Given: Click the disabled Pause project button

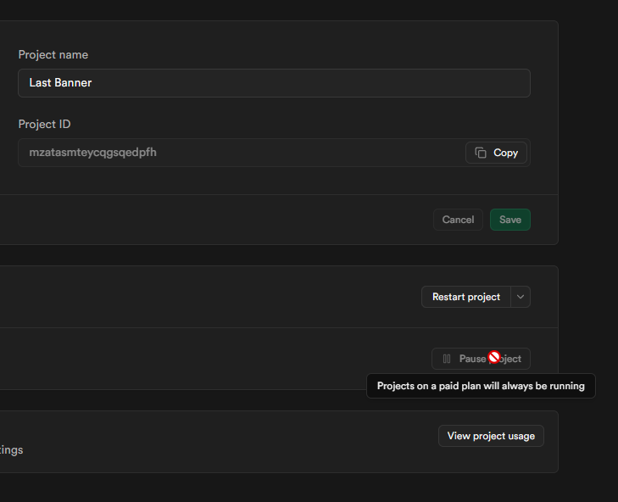Looking at the screenshot, I should point(481,359).
